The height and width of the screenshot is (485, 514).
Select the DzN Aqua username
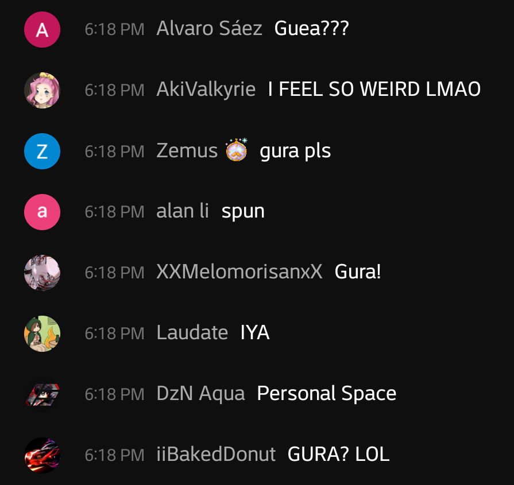(x=200, y=394)
